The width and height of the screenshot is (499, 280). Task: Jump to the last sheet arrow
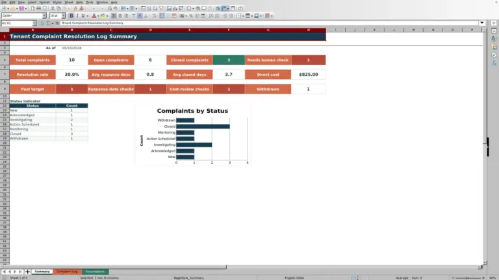tap(20, 272)
